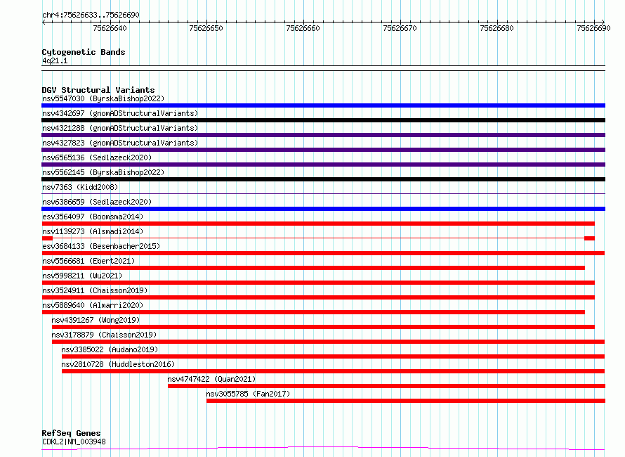Click nsv4321288 (gnomADStructuralVariants) label
The height and width of the screenshot is (457, 625).
(x=120, y=128)
